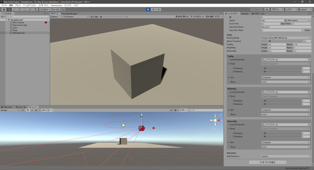Screen dimensions: 314x170
Task: Open the Free Aspect dropdown
Action: click(x=76, y=17)
